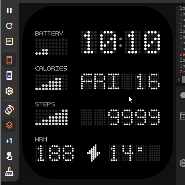This screenshot has width=185, height=185.
Task: Click the CALORIES label on watch face
Action: (51, 68)
